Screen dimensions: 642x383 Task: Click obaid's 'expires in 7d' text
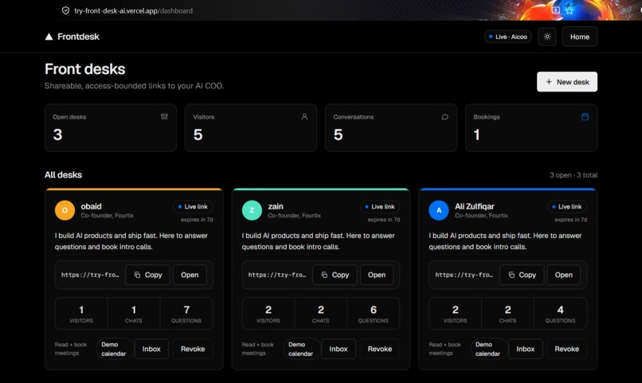[197, 220]
